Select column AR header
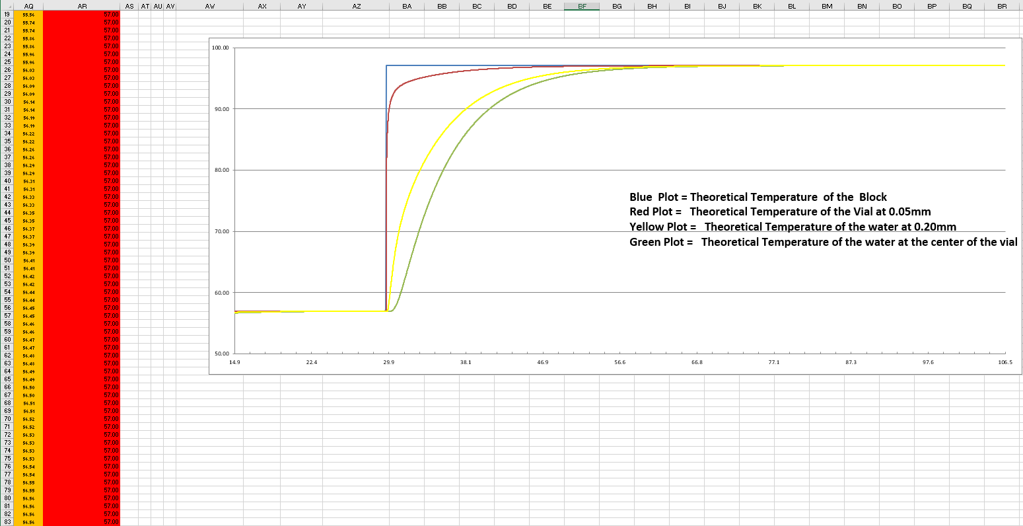1023x526 pixels. [81, 6]
